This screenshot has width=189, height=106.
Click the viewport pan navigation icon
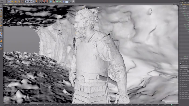[x=173, y=4]
